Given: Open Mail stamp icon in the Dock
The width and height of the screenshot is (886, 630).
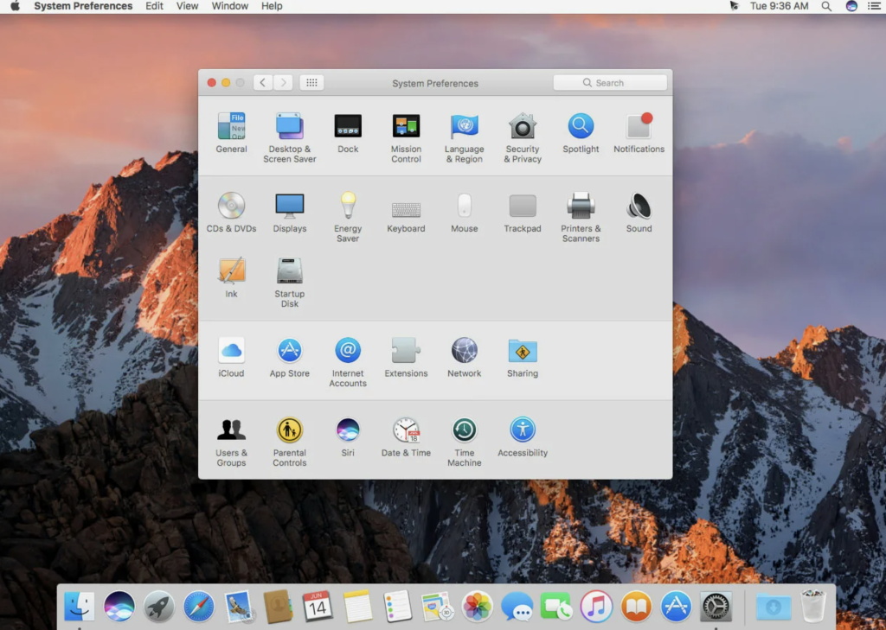Looking at the screenshot, I should pyautogui.click(x=239, y=607).
